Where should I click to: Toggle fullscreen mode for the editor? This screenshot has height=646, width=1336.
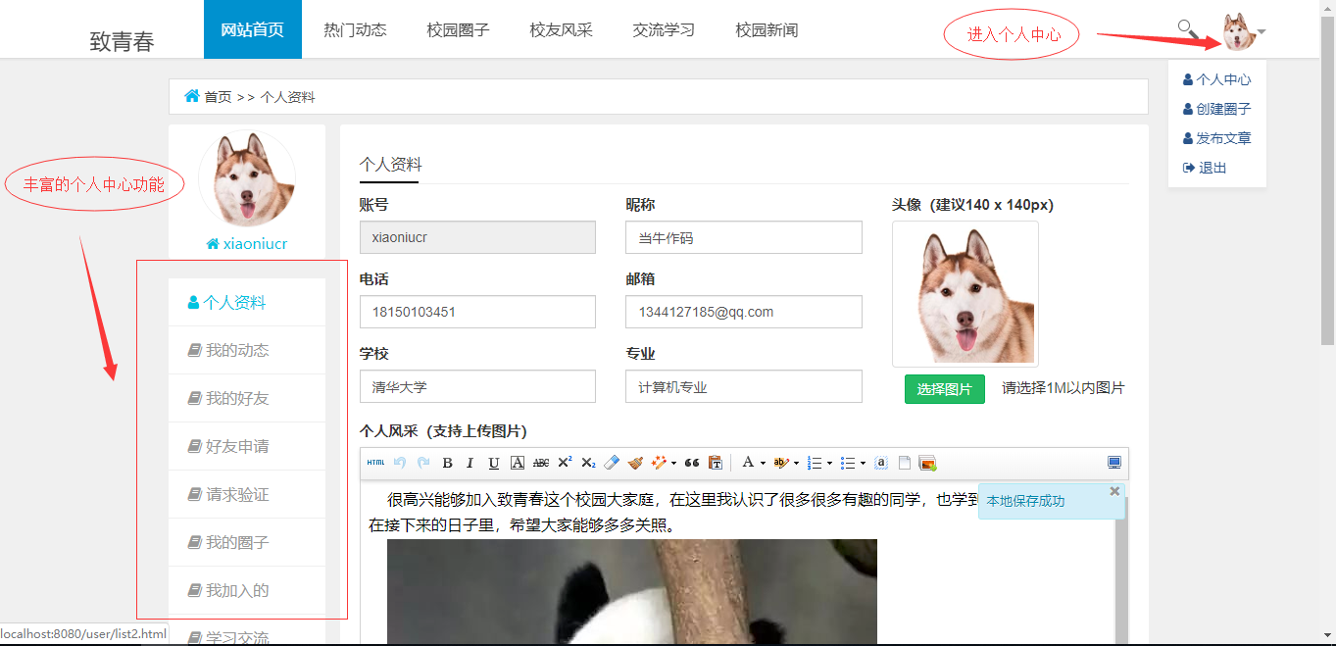[x=1114, y=463]
